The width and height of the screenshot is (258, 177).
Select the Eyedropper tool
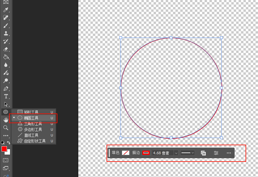click(x=6, y=10)
